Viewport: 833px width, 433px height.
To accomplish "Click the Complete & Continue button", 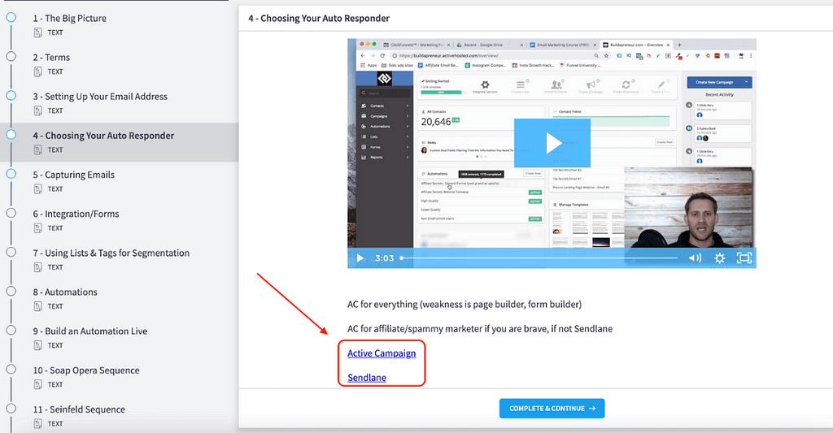I will pyautogui.click(x=552, y=409).
